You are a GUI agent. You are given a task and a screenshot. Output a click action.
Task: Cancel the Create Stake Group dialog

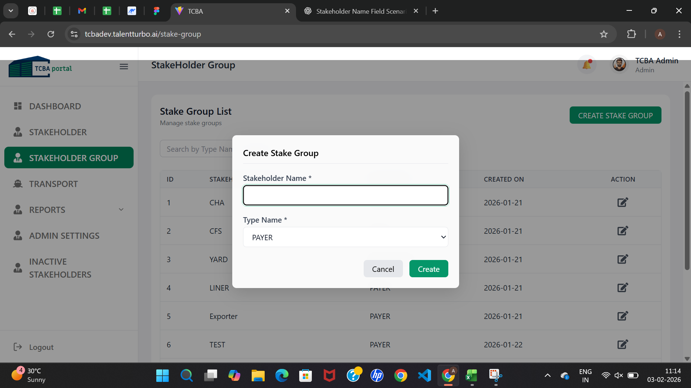pos(383,269)
